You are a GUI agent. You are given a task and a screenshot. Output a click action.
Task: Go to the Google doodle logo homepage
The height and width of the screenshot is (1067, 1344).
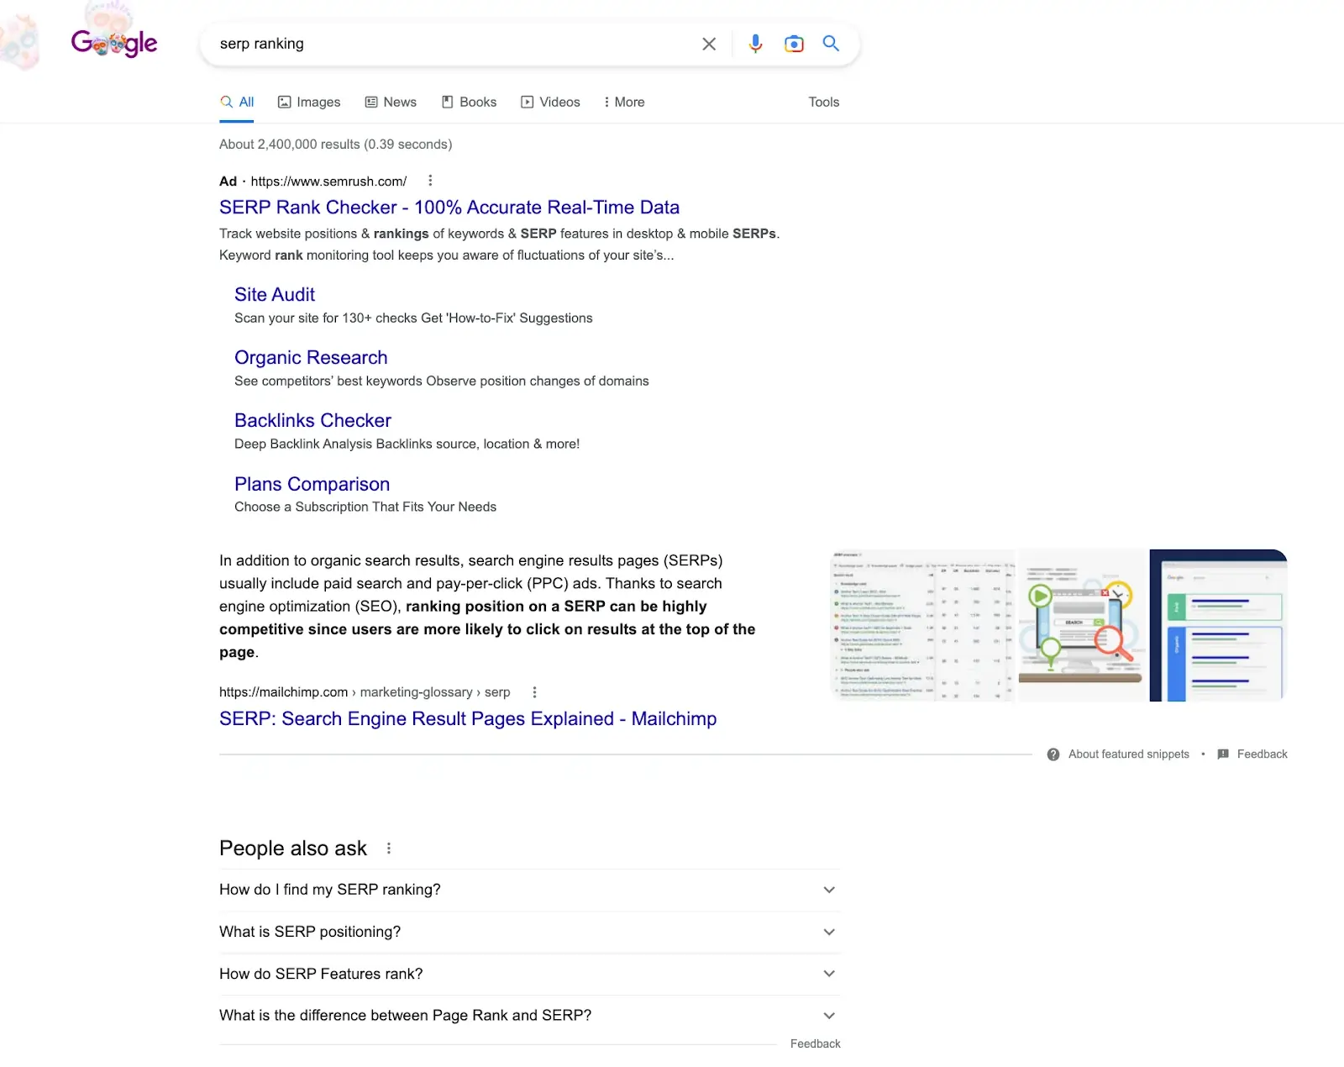coord(114,43)
